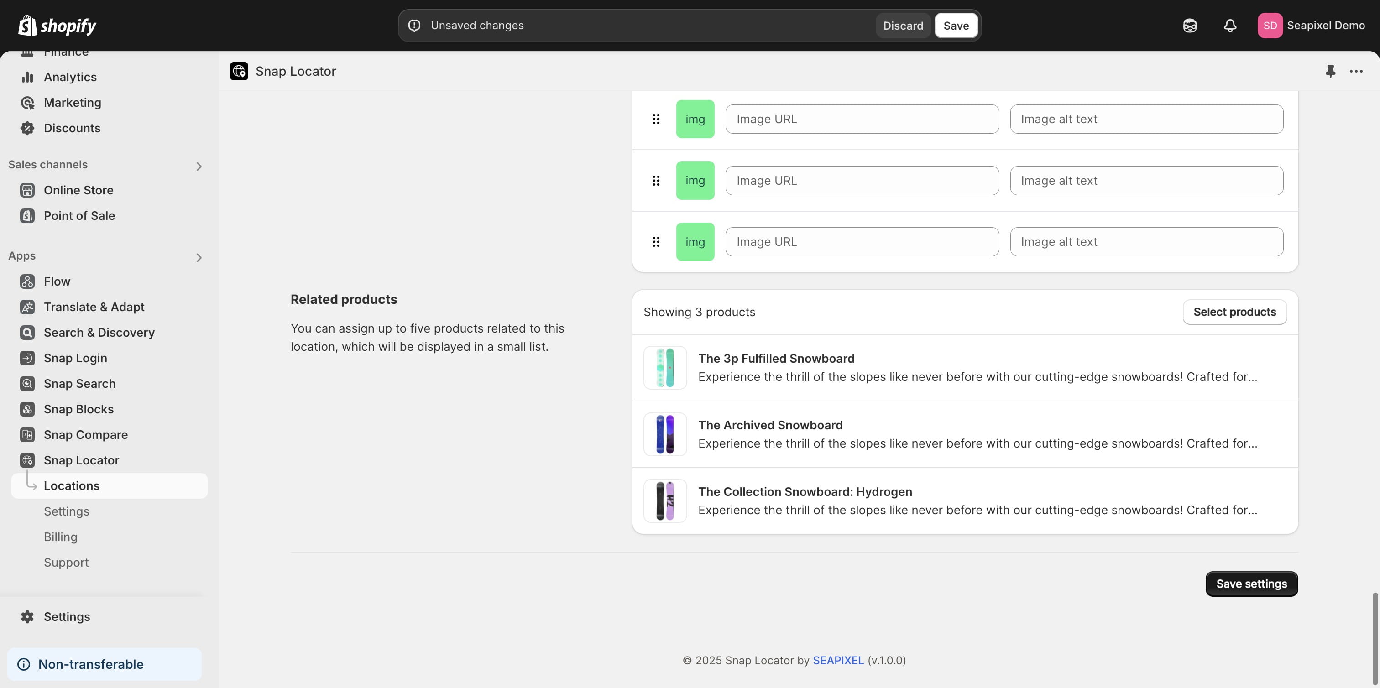1380x688 pixels.
Task: Open the three-dot more actions menu
Action: [x=1356, y=71]
